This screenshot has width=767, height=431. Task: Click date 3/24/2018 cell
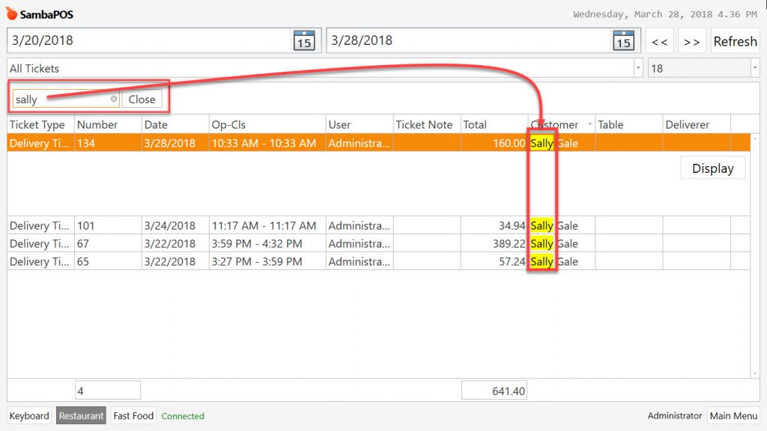(175, 225)
